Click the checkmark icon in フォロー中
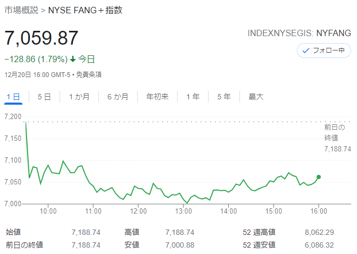The height and width of the screenshot is (254, 357). point(305,50)
